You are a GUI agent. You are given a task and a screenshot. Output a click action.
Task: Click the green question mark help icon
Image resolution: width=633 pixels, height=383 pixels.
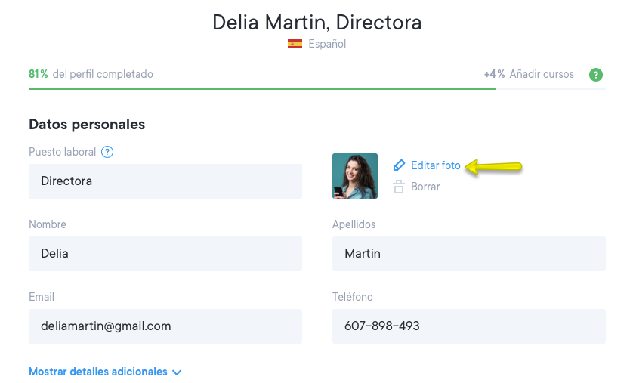596,75
